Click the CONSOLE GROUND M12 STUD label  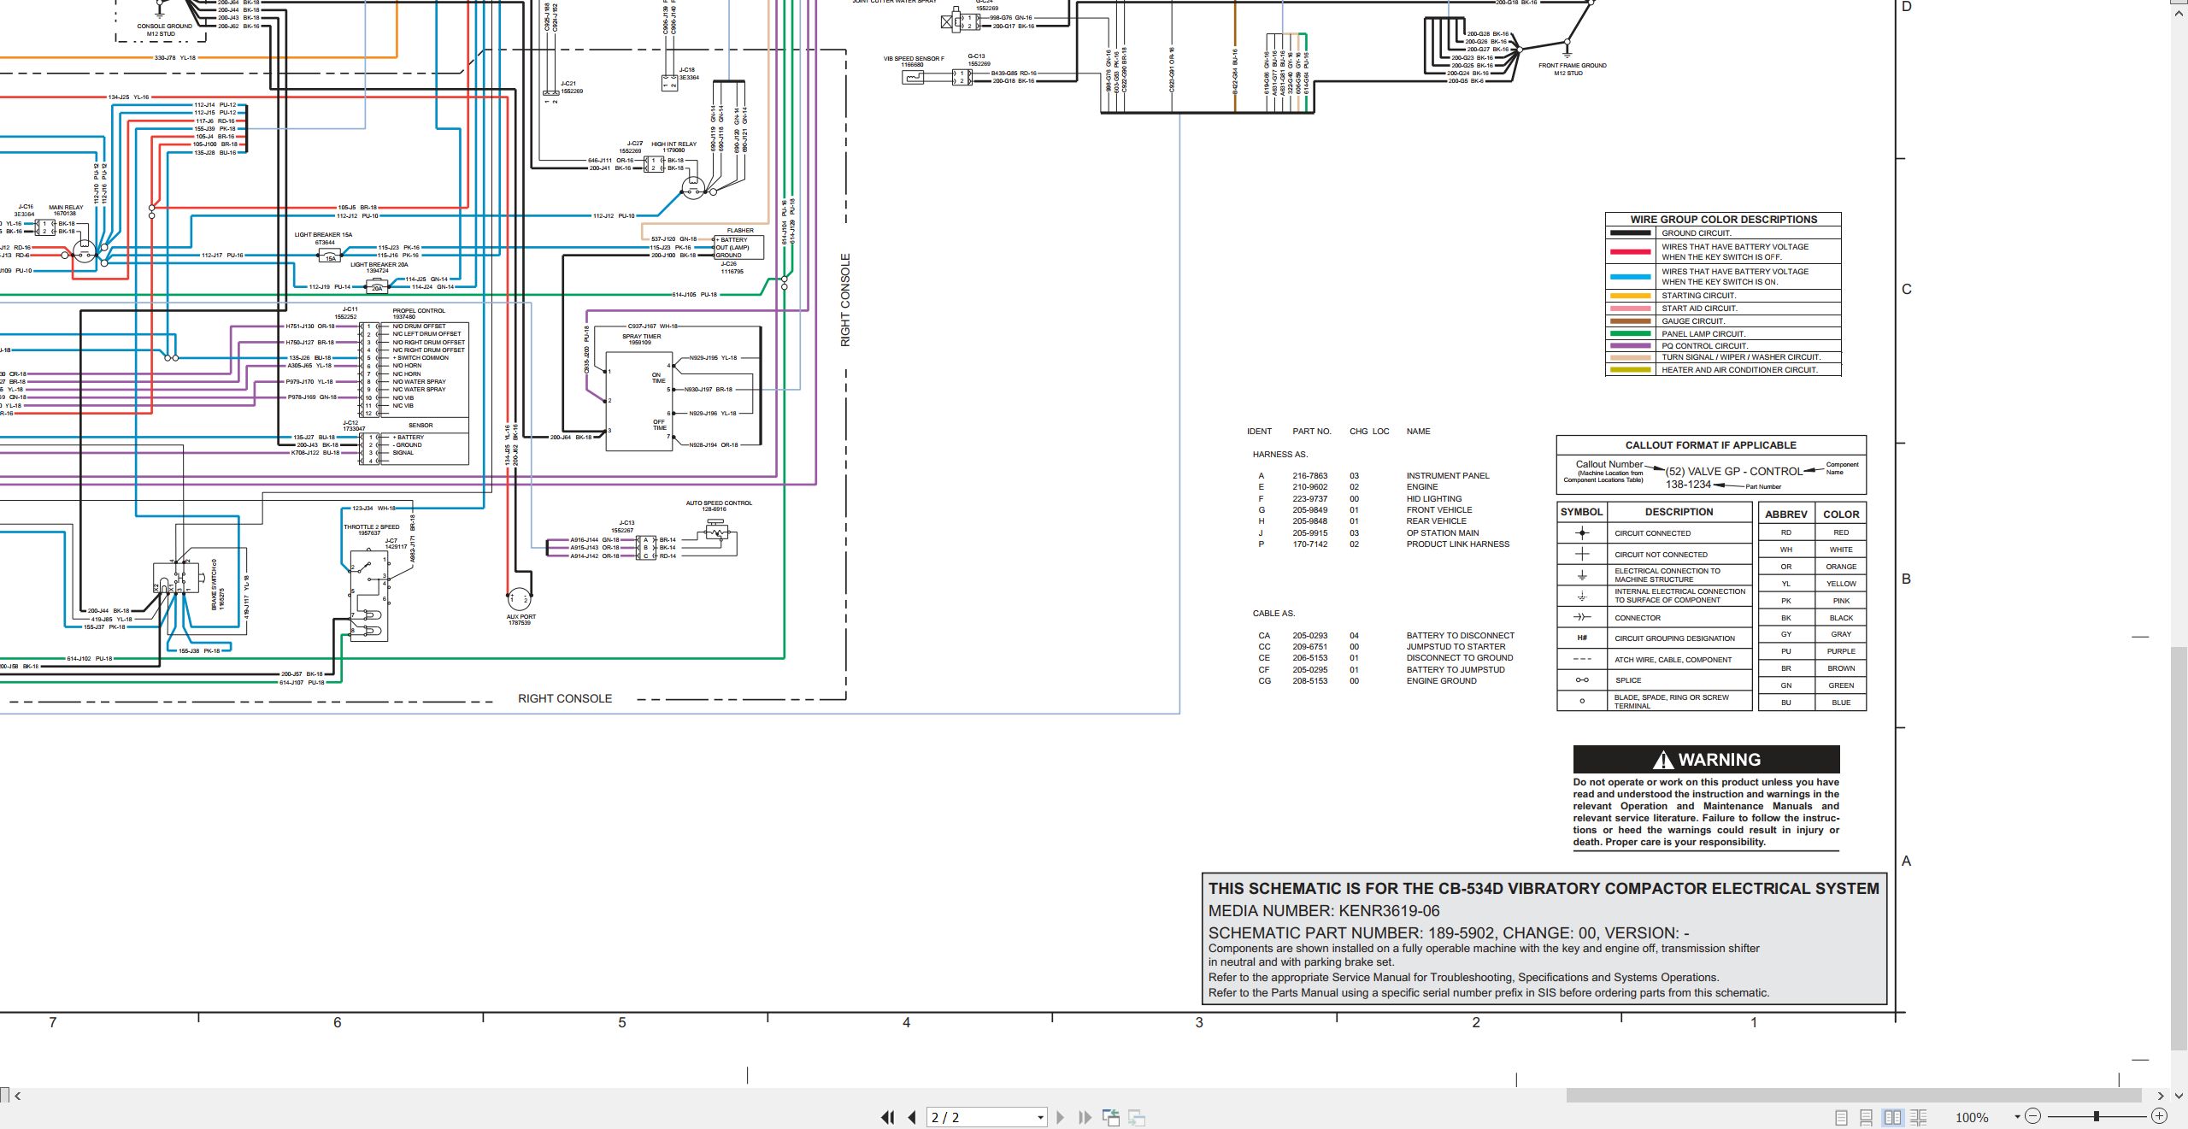point(163,30)
